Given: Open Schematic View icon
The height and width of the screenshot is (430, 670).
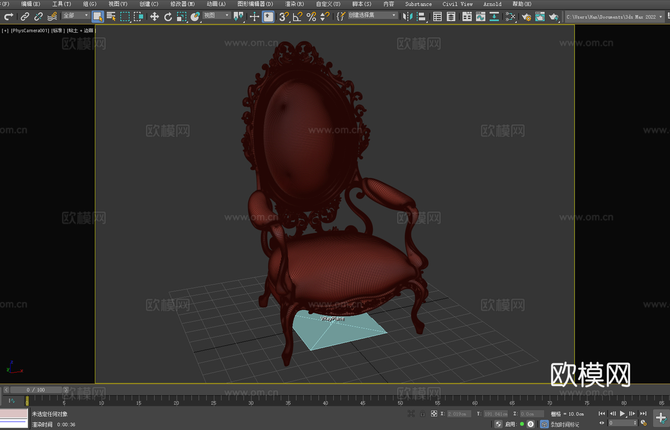Looking at the screenshot, I should tap(510, 16).
